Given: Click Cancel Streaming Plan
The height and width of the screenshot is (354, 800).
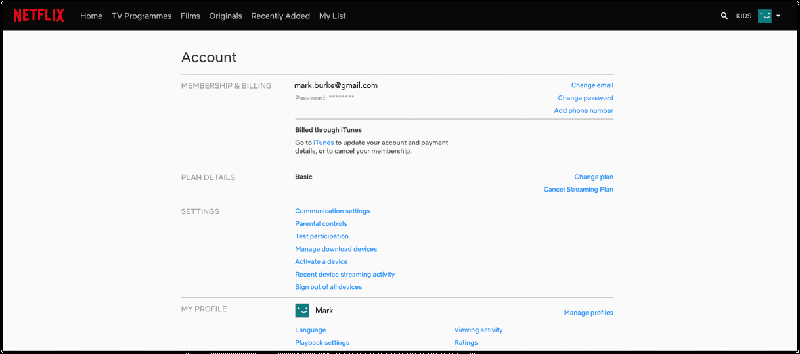Looking at the screenshot, I should pos(579,189).
